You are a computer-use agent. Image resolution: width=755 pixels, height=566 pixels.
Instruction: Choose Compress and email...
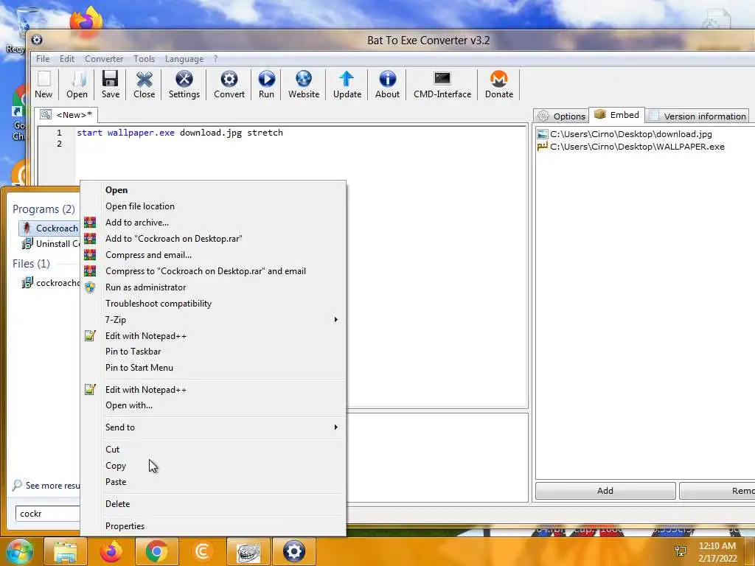point(213,255)
